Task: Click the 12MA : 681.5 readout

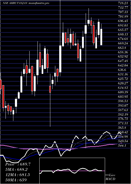Action: [x=18, y=175]
